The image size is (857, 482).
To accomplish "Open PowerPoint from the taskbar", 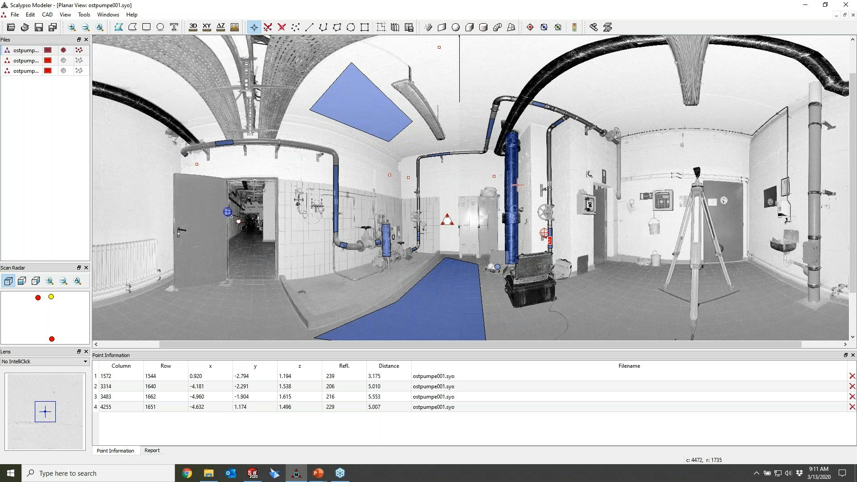I will point(318,473).
